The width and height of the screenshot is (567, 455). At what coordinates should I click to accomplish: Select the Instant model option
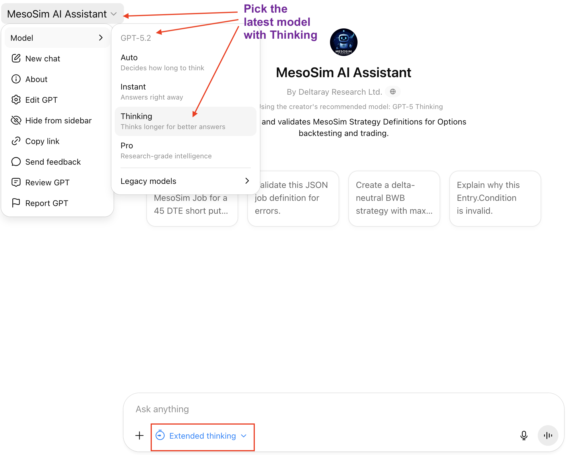(185, 92)
